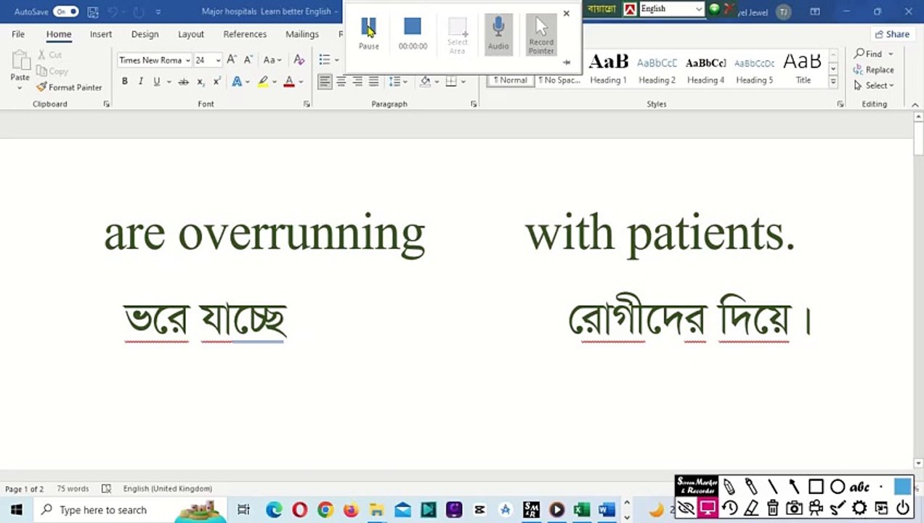This screenshot has height=523, width=924.
Task: Toggle italic formatting
Action: point(140,81)
